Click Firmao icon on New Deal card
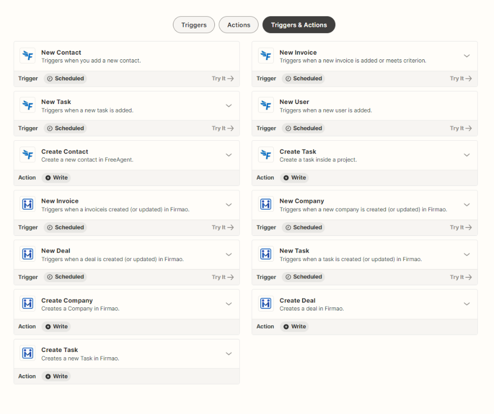Viewport: 494px width, 414px height. (x=28, y=254)
